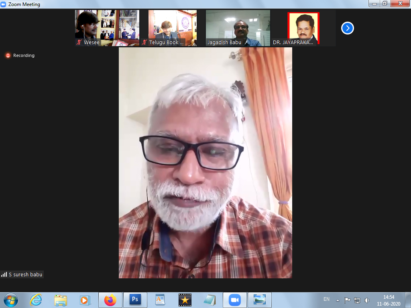Open Windows Explorer folder icon
The image size is (411, 308).
tap(61, 300)
